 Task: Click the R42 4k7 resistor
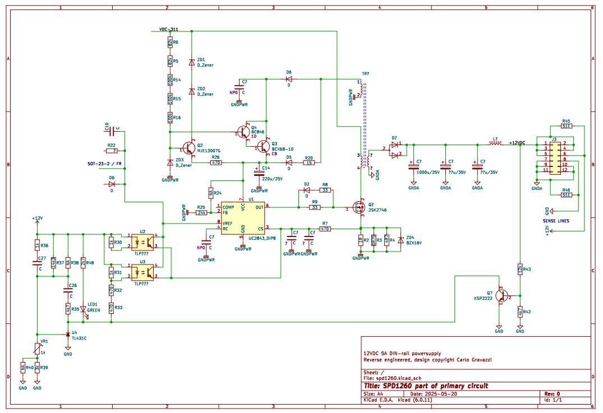[x=520, y=312]
